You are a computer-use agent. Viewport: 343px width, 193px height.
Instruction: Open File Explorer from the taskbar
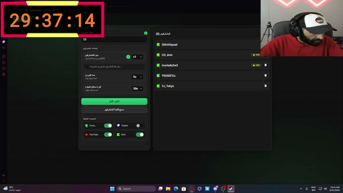coord(168,189)
